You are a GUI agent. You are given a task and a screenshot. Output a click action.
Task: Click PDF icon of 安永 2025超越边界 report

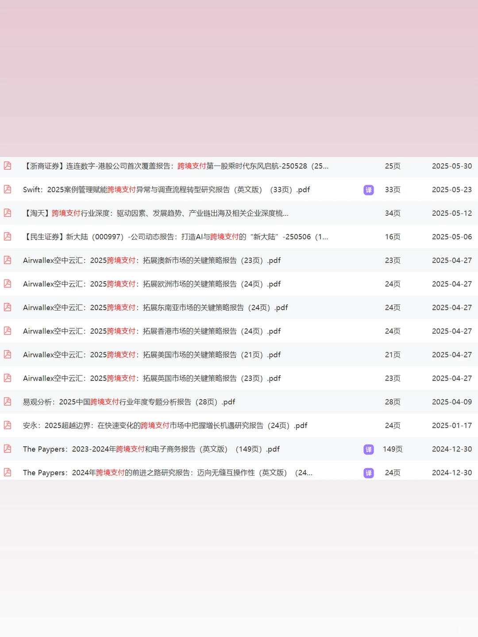click(x=8, y=425)
